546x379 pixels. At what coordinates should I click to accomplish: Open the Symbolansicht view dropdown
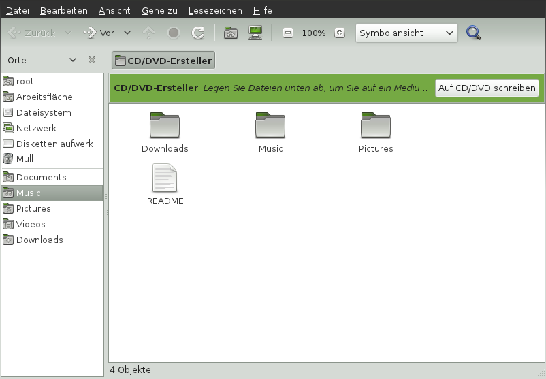click(406, 33)
